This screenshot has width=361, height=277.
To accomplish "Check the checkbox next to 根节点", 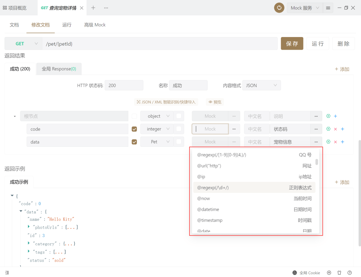I will click(134, 116).
